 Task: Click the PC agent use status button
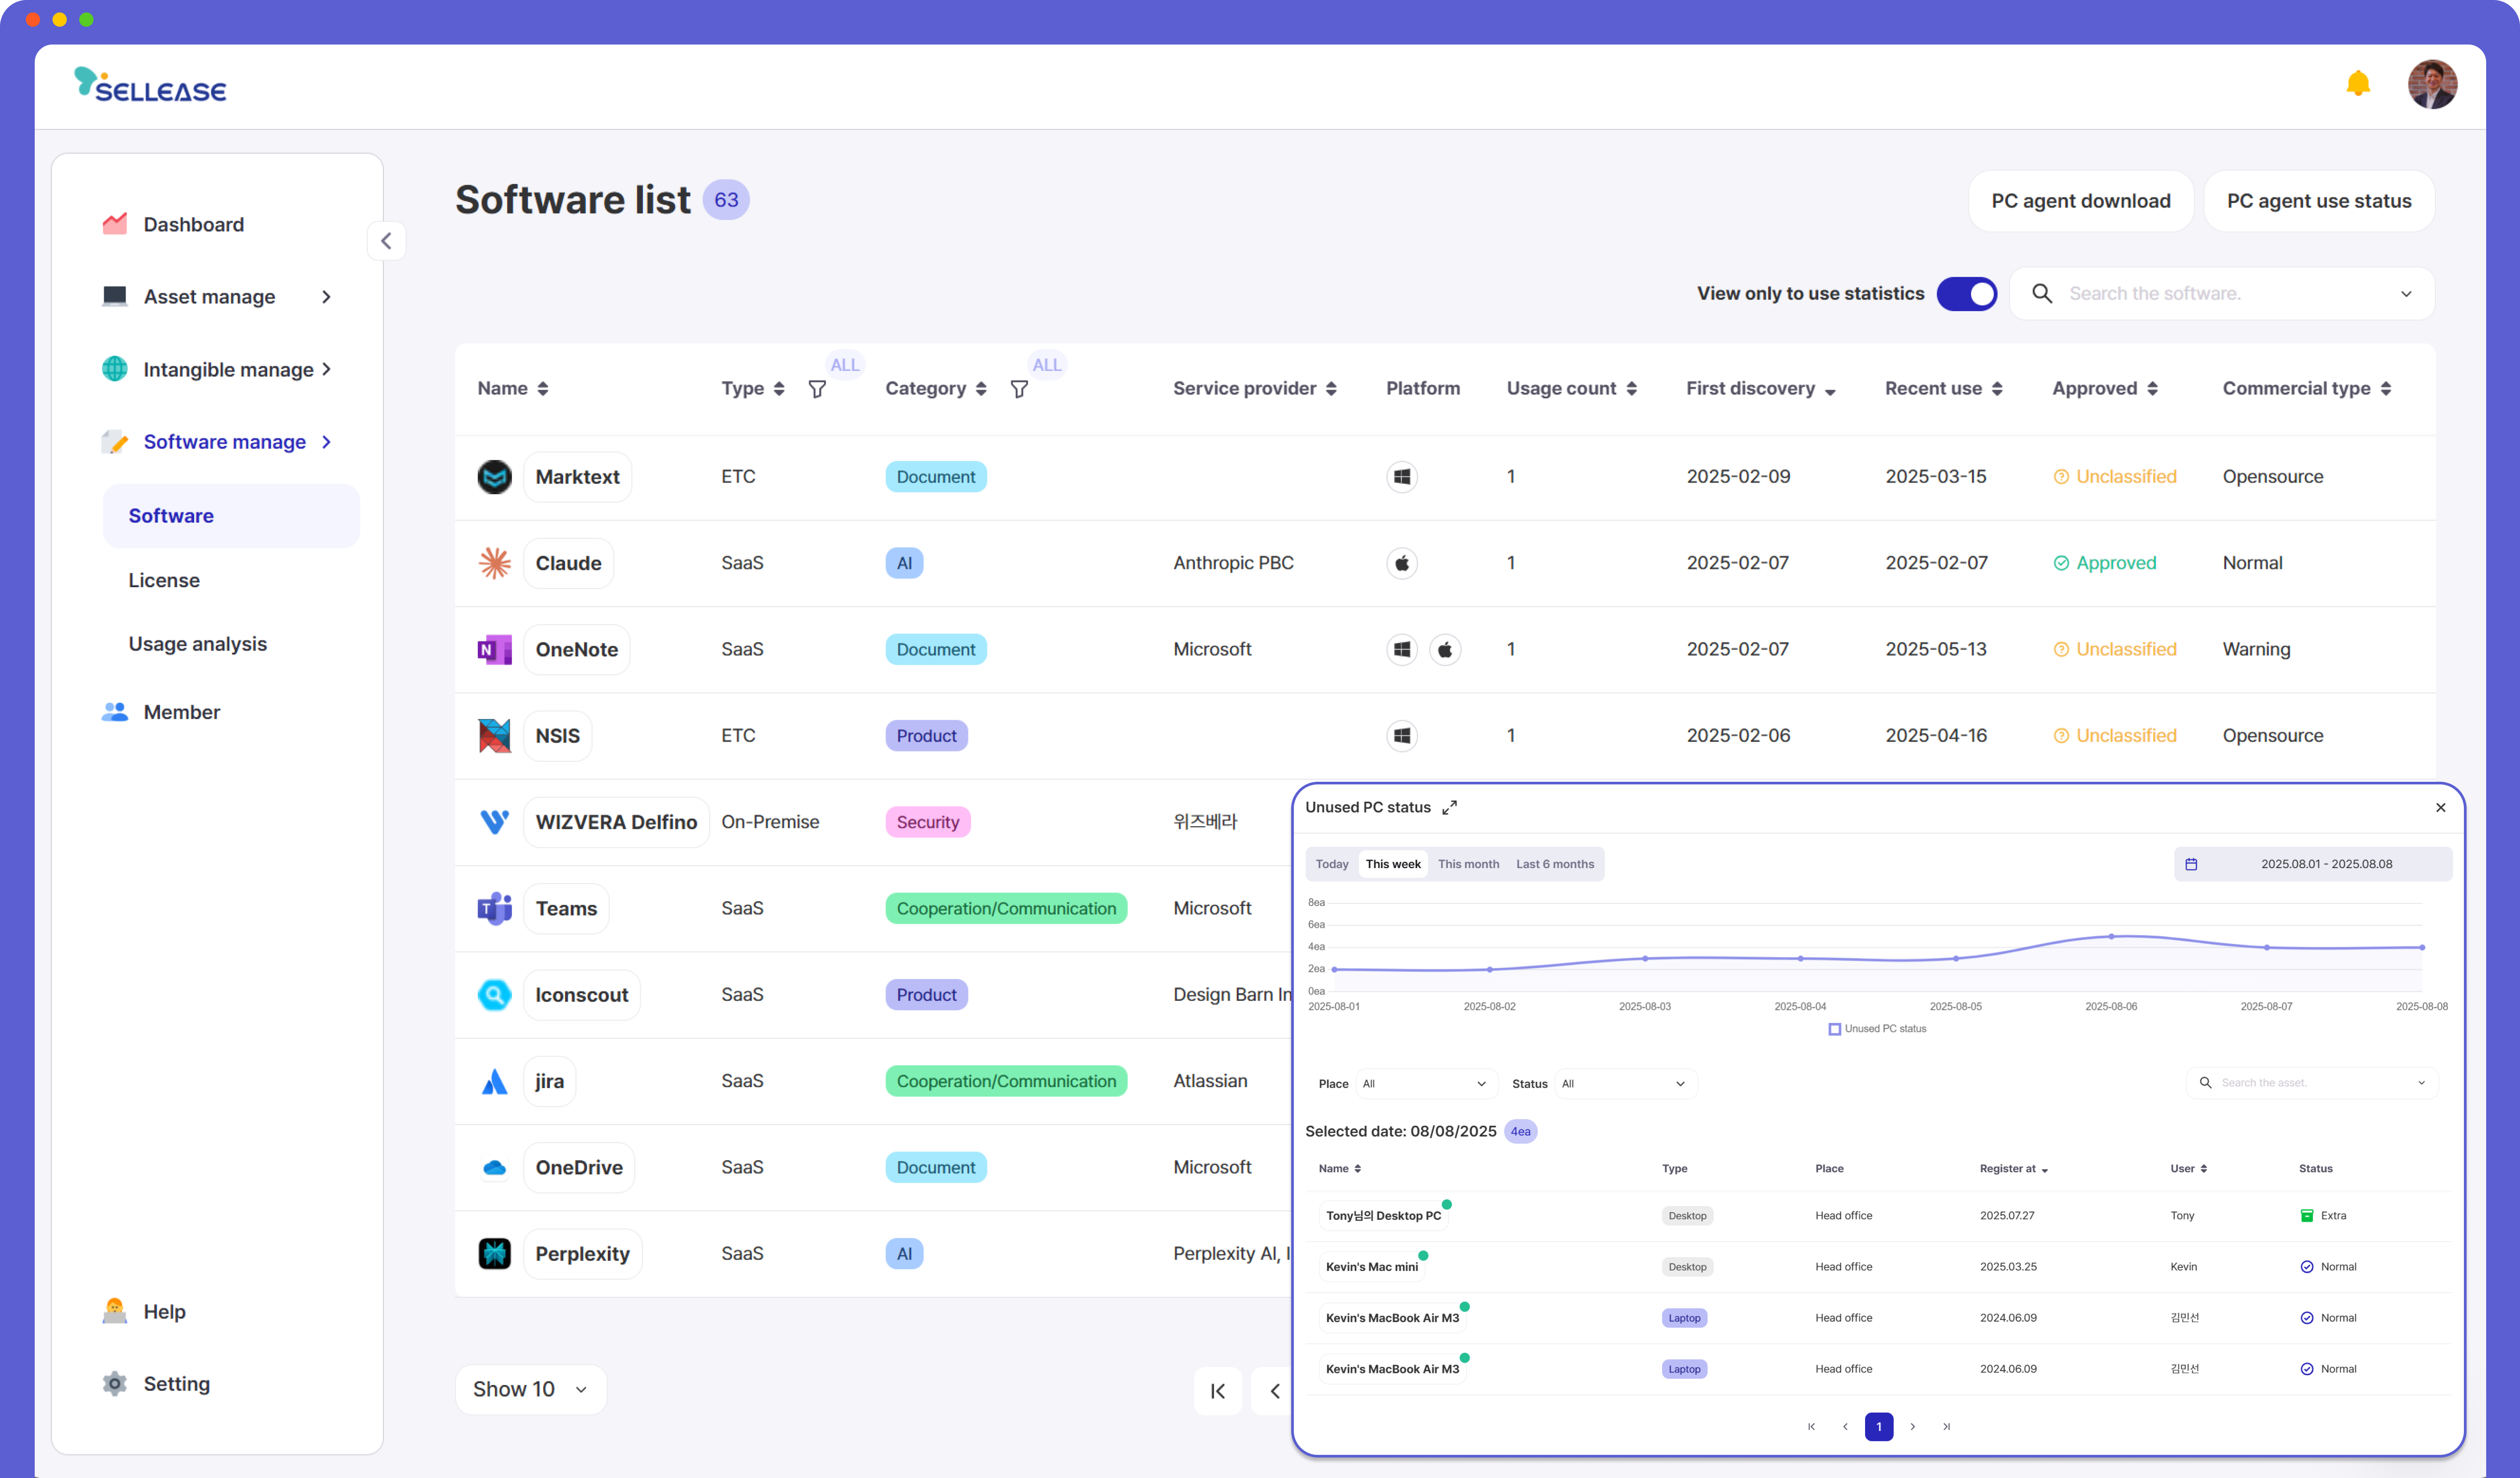click(2319, 201)
